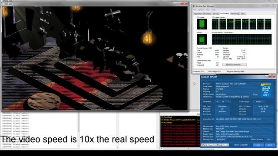Viewport: 278px width, 156px height.
Task: Click the L3 Cache '6 MB' value
Action: click(x=263, y=112)
